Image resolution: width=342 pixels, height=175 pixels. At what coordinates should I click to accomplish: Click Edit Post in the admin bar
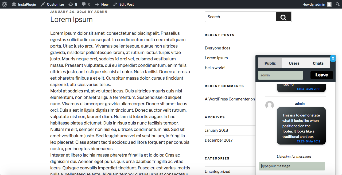[x=123, y=4]
